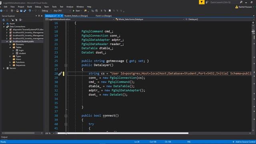Open the Edit menu
The image size is (256, 144).
pyautogui.click(x=5, y=7)
